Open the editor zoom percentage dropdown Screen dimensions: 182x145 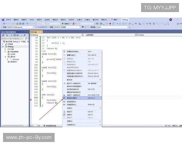pyautogui.click(x=37, y=126)
